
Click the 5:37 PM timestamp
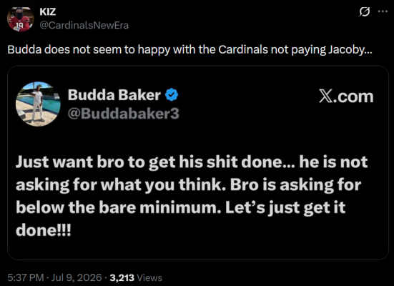click(26, 277)
